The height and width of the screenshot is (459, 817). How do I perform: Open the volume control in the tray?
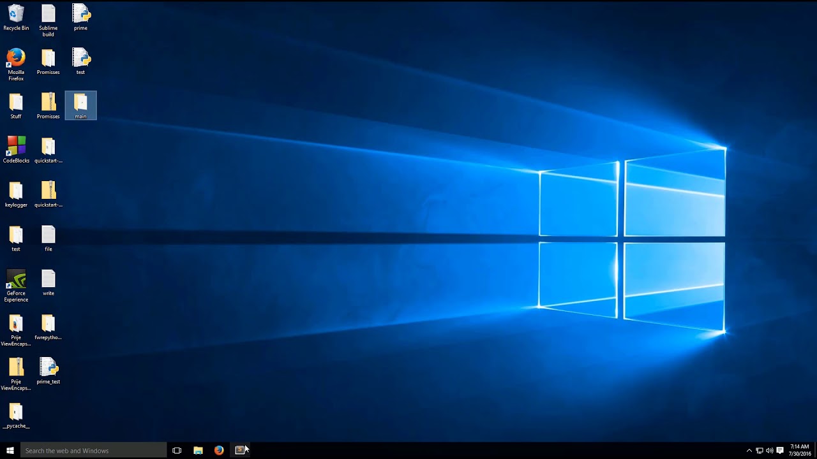click(x=769, y=451)
